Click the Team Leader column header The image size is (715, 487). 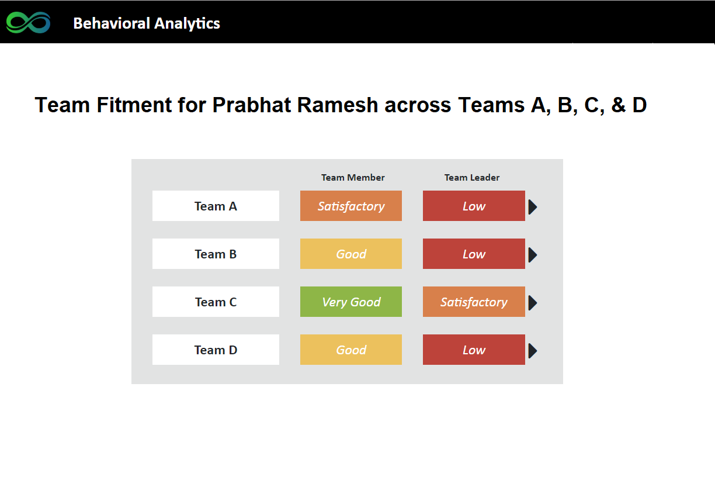tap(472, 178)
